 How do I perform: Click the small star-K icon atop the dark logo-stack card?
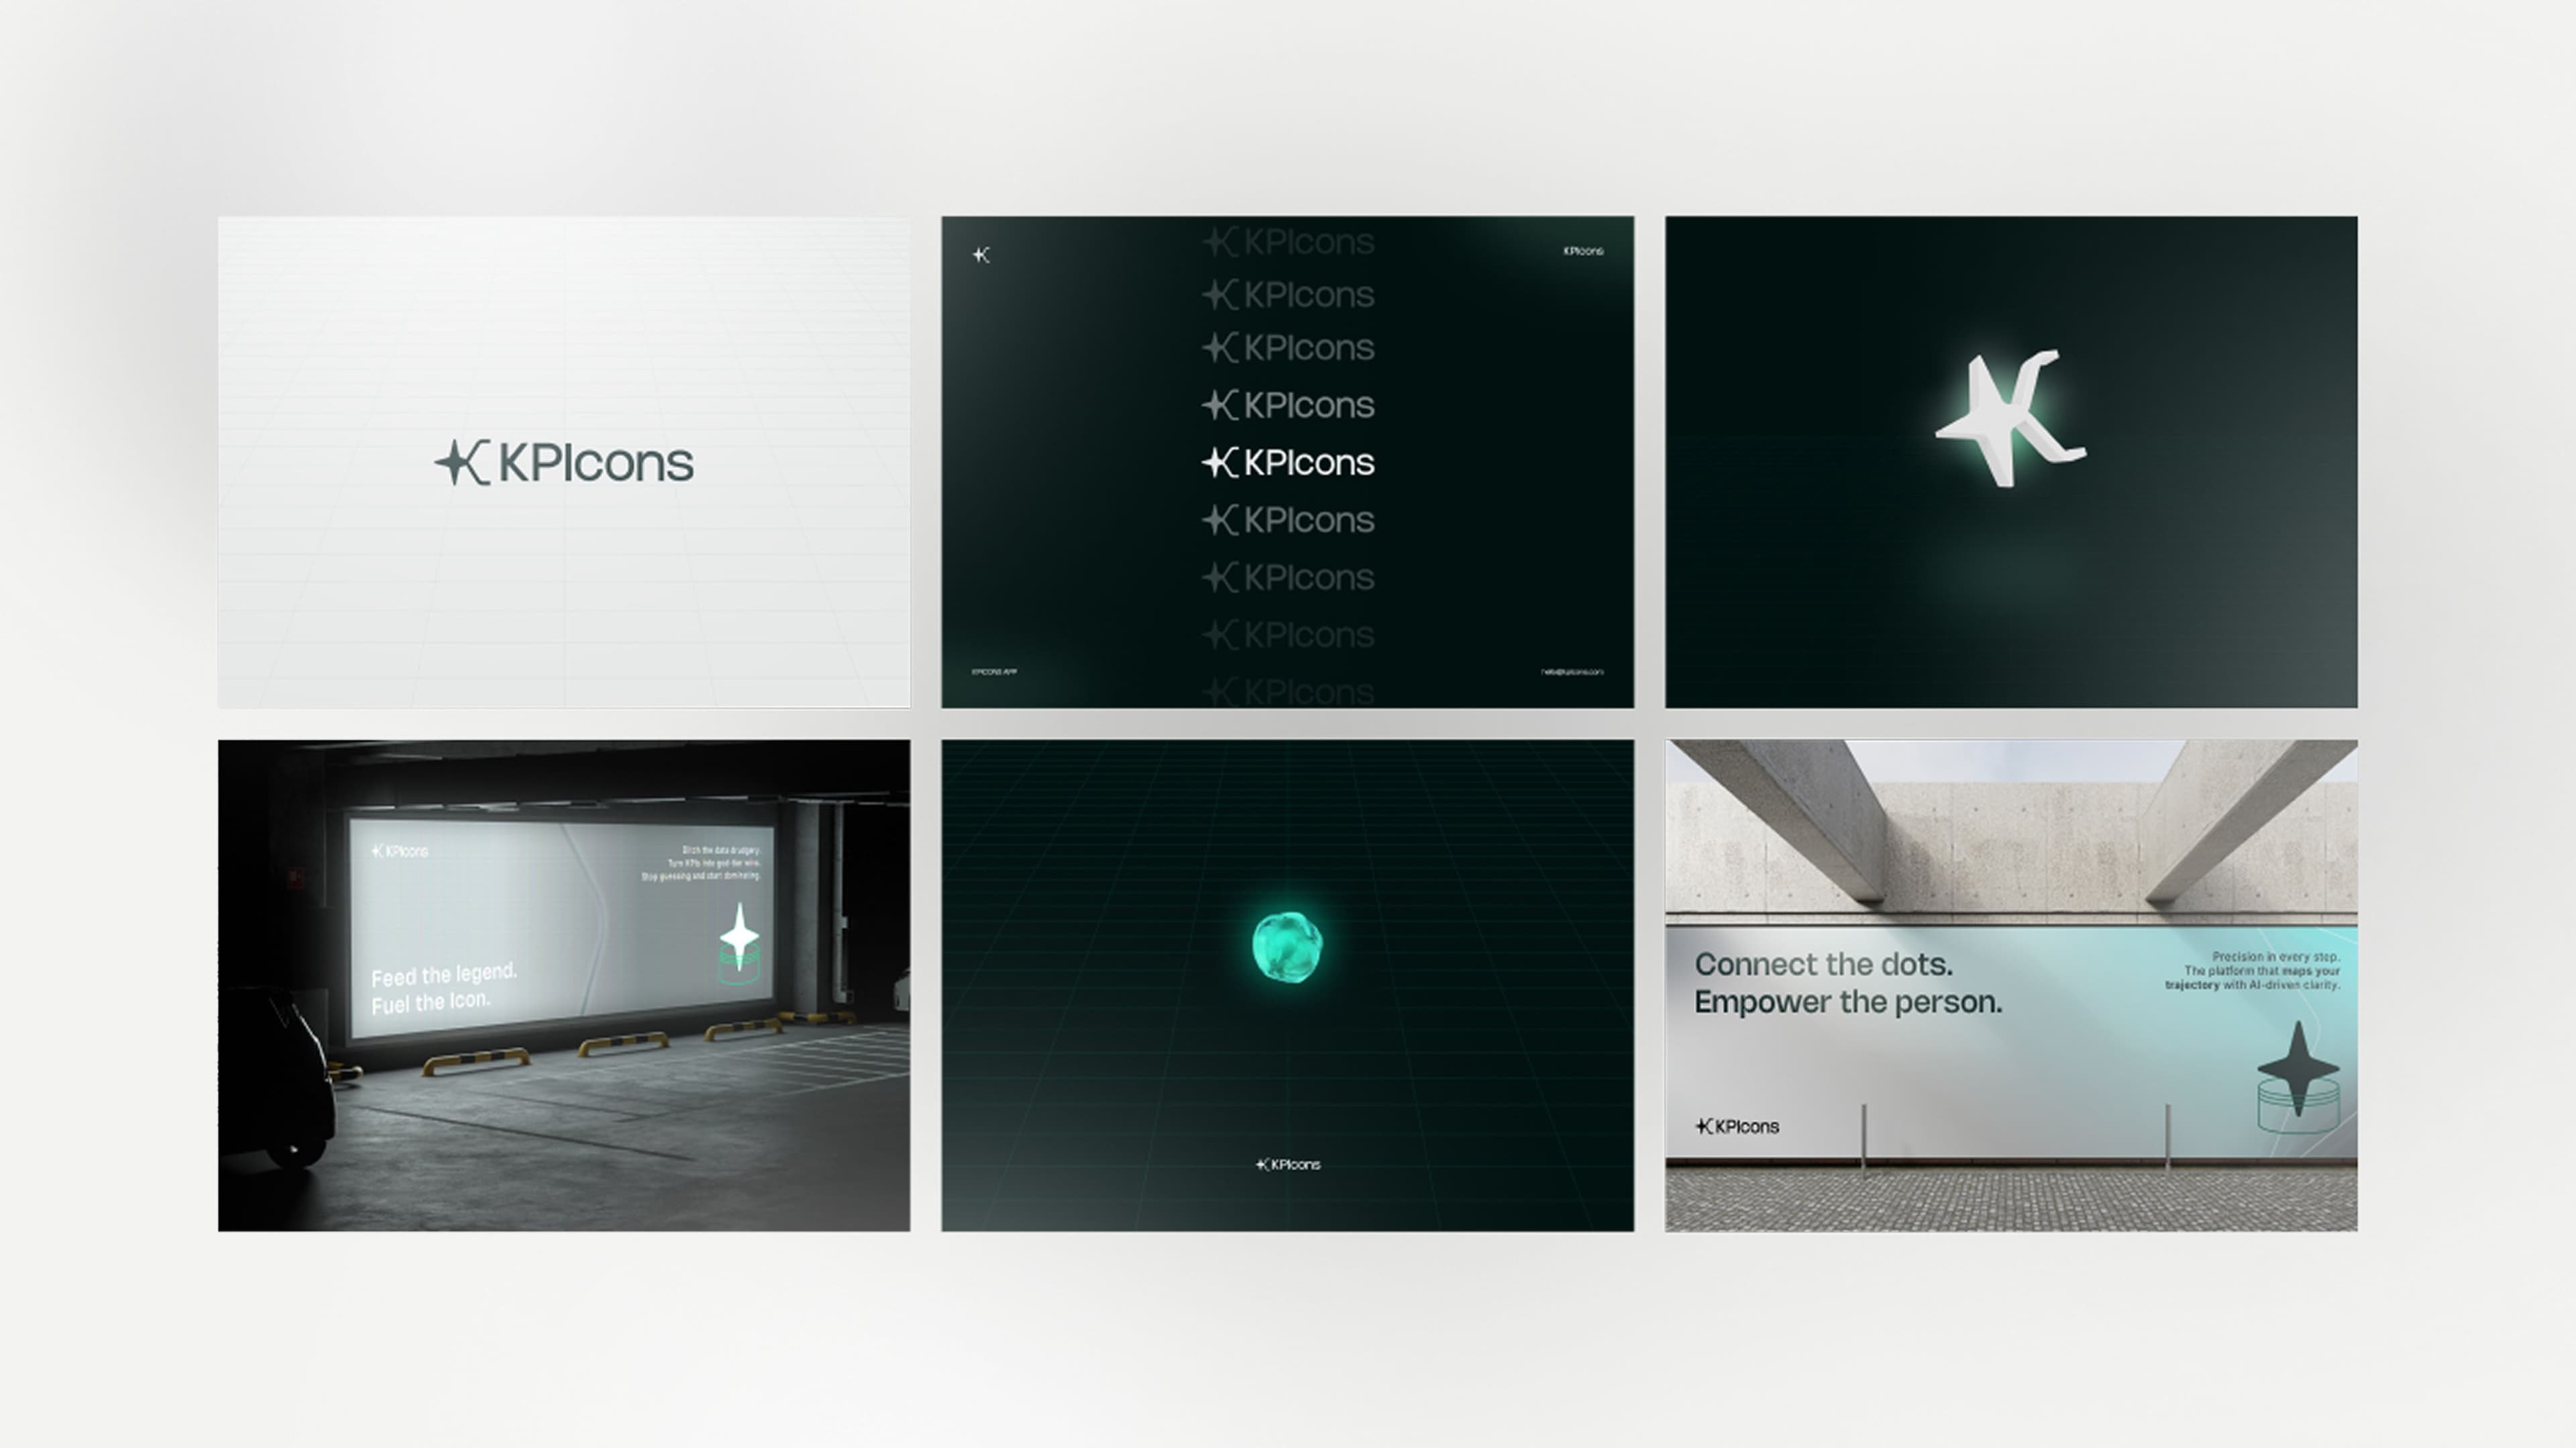pos(981,255)
